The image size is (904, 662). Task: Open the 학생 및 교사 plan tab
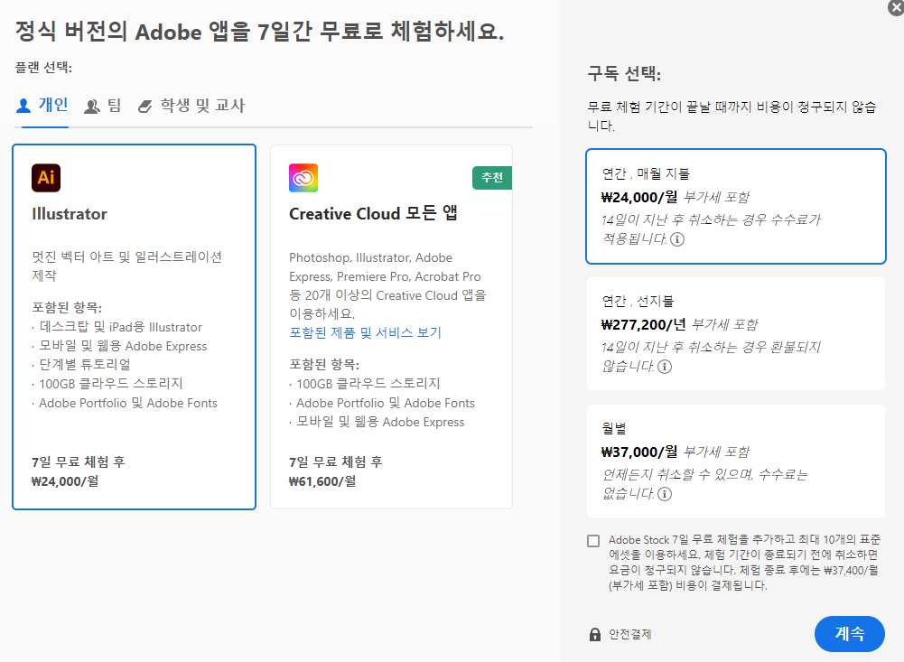coord(191,106)
